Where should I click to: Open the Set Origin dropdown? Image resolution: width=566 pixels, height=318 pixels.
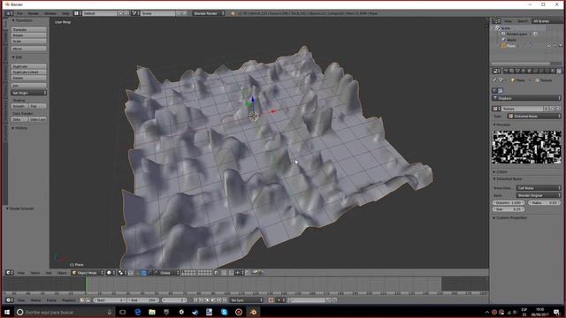29,93
